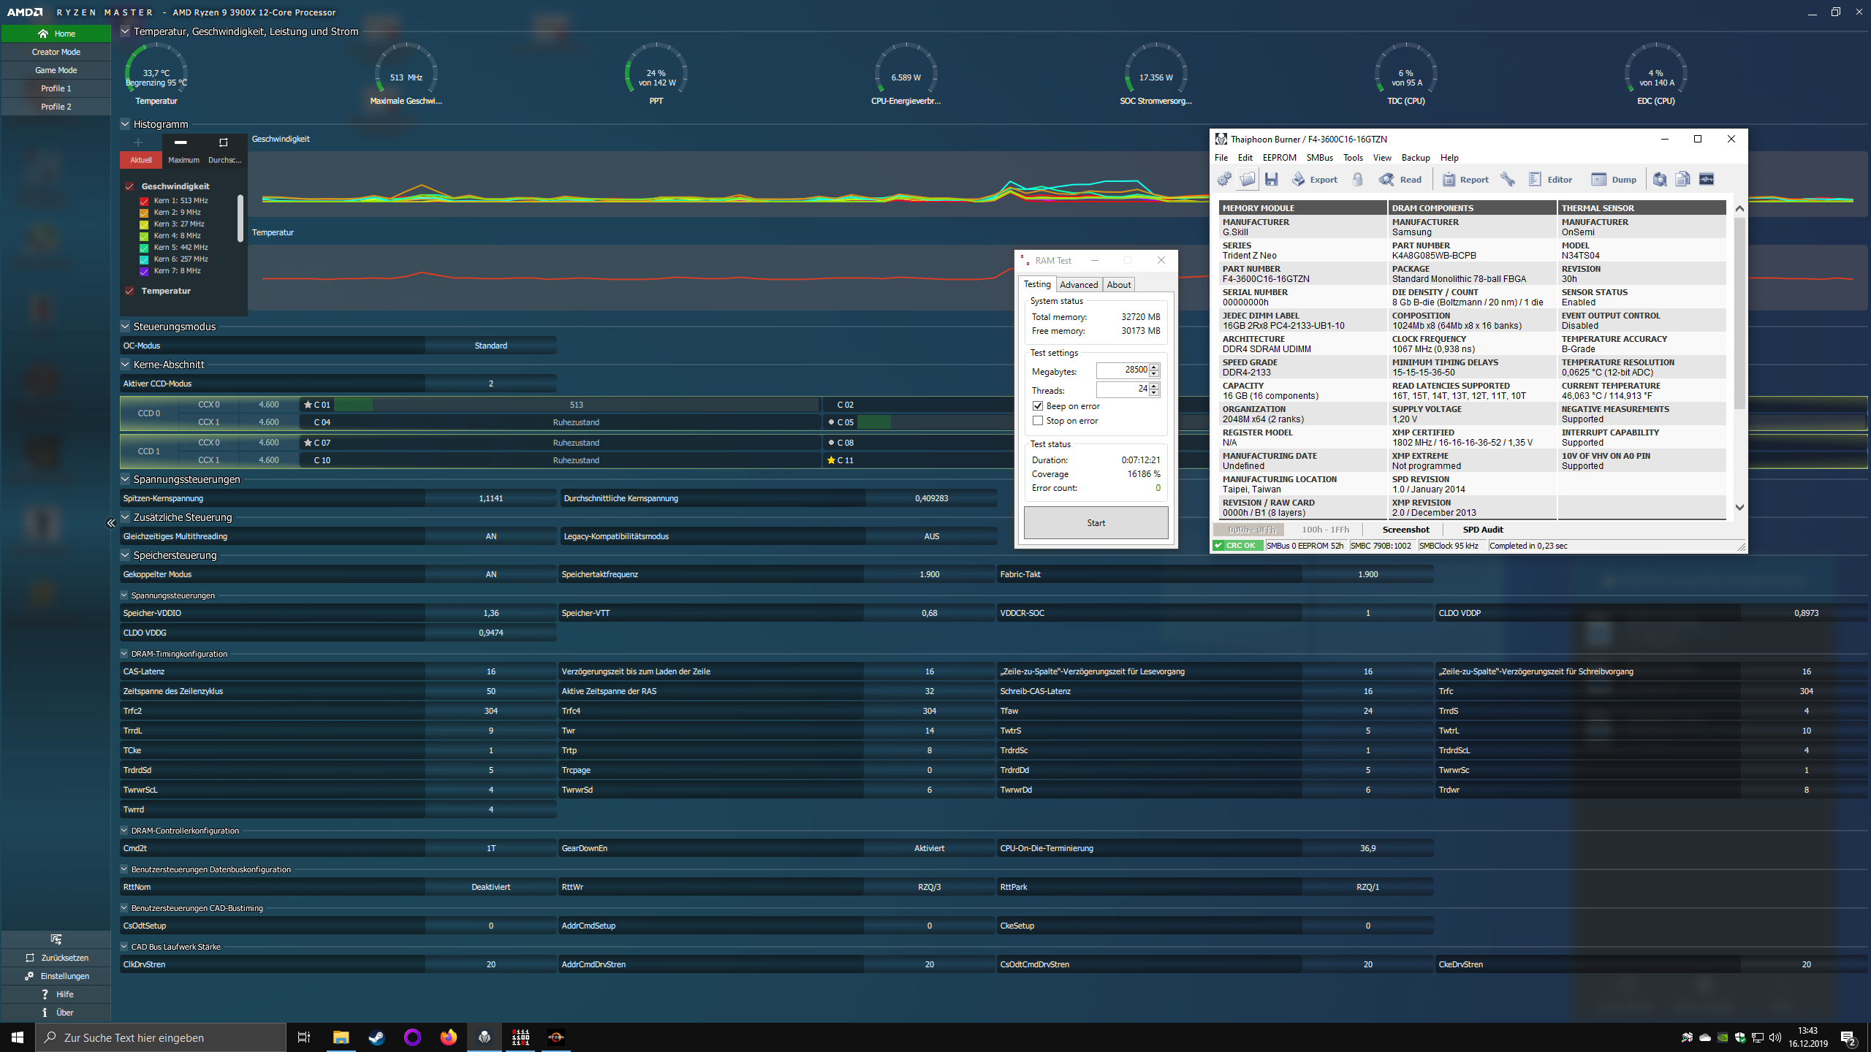
Task: Click the gears icon in Thaiphoon toolbar
Action: (x=1224, y=180)
